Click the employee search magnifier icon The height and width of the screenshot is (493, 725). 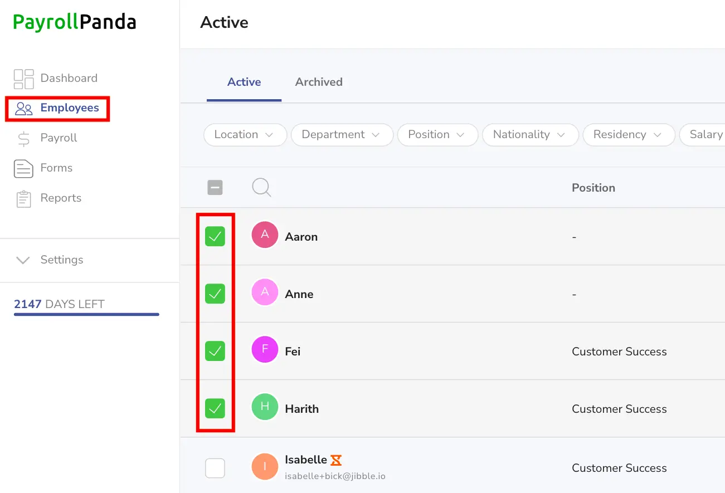tap(261, 188)
